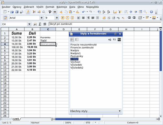Open Borders dropdown arrow

pyautogui.click(x=144, y=18)
